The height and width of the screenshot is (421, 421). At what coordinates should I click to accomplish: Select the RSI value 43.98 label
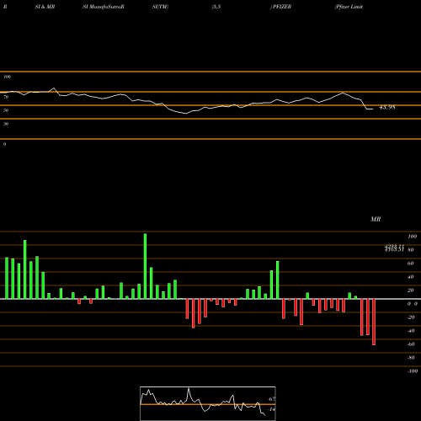tap(387, 107)
